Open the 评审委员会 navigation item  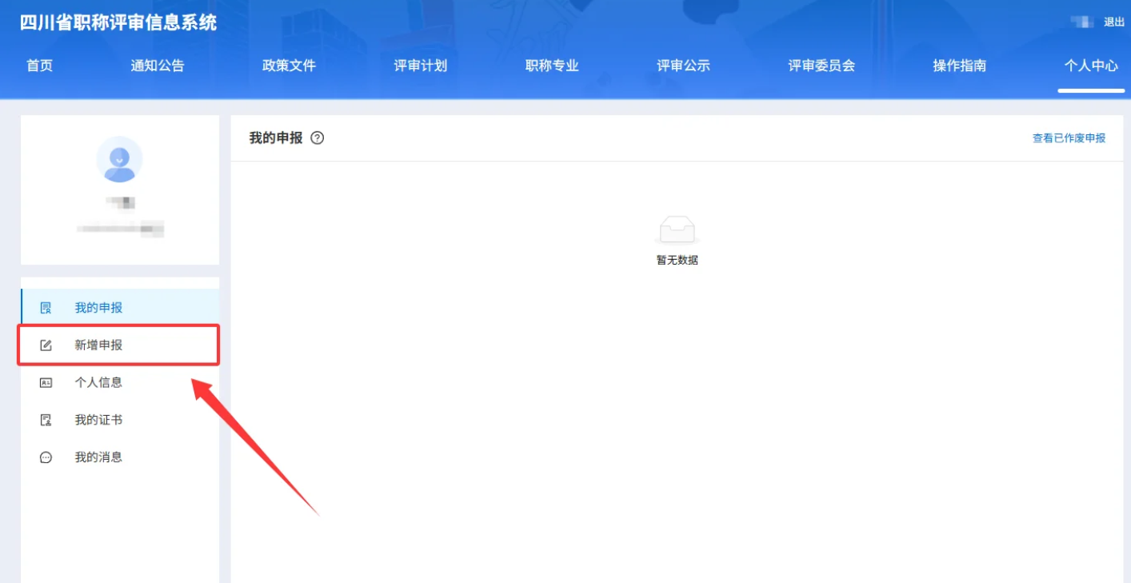[820, 66]
